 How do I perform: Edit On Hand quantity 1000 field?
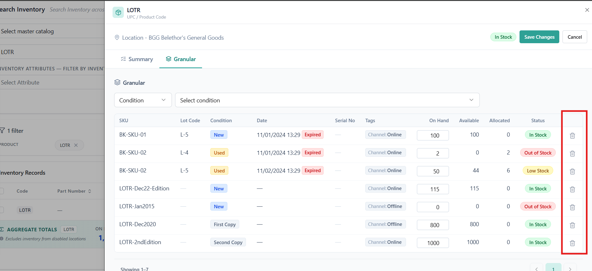433,243
